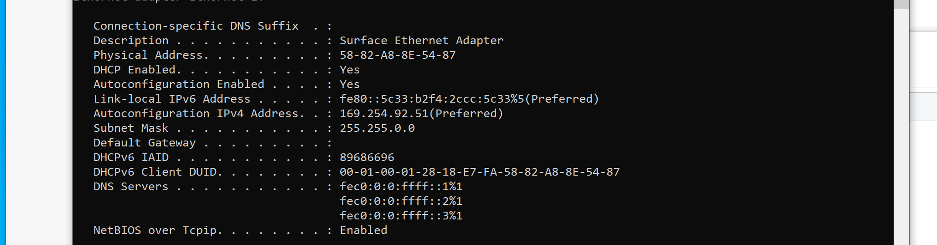Viewport: 937px width, 245px height.
Task: Click the NetBIOS over Tcpip Enabled value
Action: click(363, 230)
